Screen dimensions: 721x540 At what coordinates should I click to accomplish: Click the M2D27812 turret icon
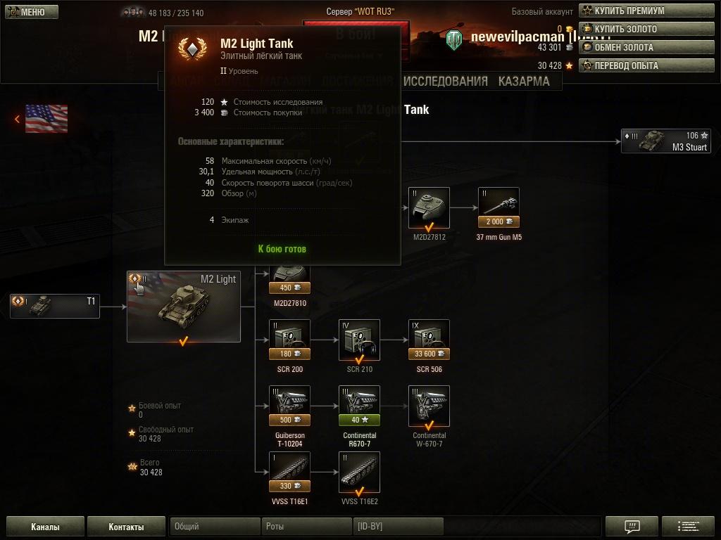pyautogui.click(x=429, y=207)
